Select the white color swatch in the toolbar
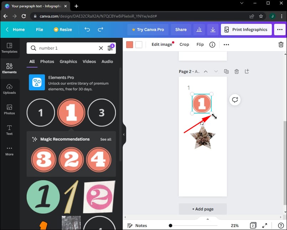This screenshot has width=287, height=230. coord(139,44)
